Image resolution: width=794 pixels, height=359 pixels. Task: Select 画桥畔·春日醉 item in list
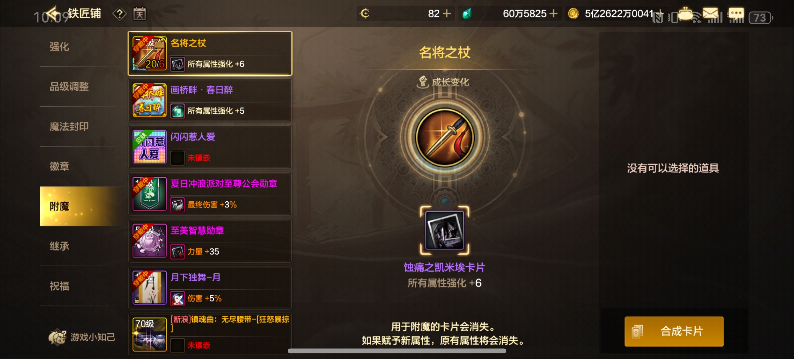[x=210, y=100]
